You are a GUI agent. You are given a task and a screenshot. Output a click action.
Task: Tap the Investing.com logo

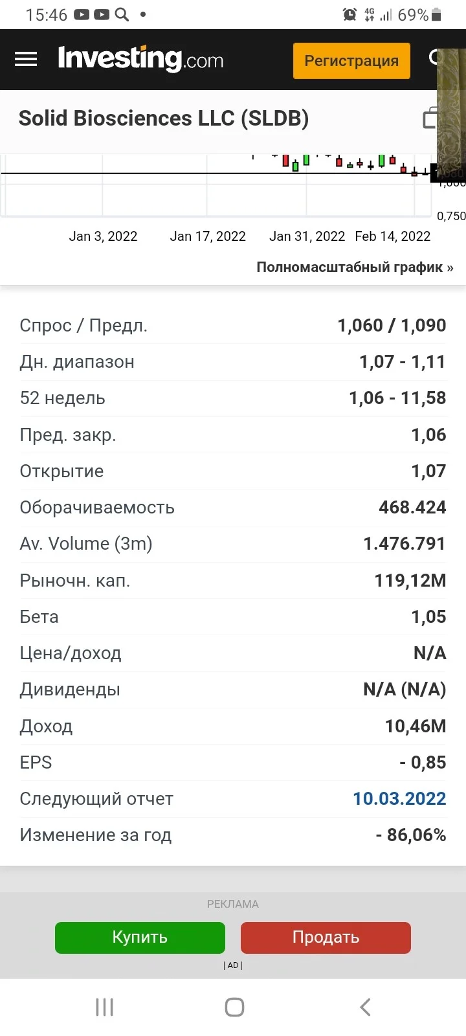coord(140,59)
